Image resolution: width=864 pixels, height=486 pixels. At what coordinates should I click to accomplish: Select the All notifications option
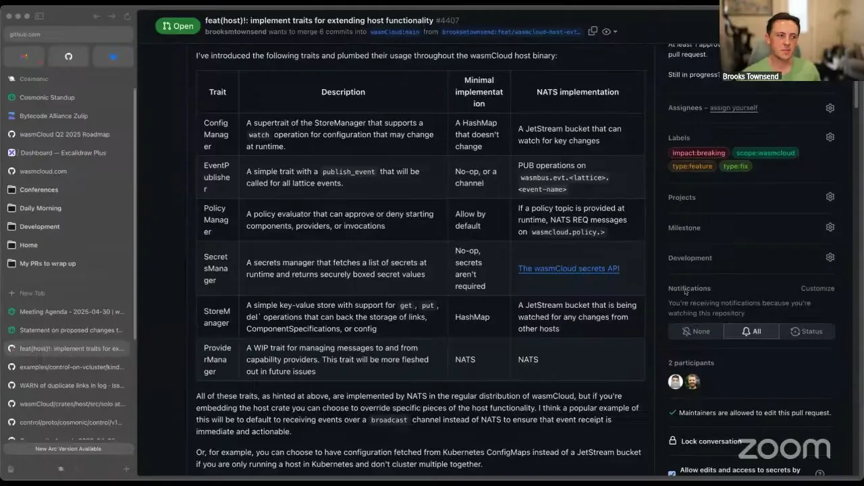[x=751, y=331]
